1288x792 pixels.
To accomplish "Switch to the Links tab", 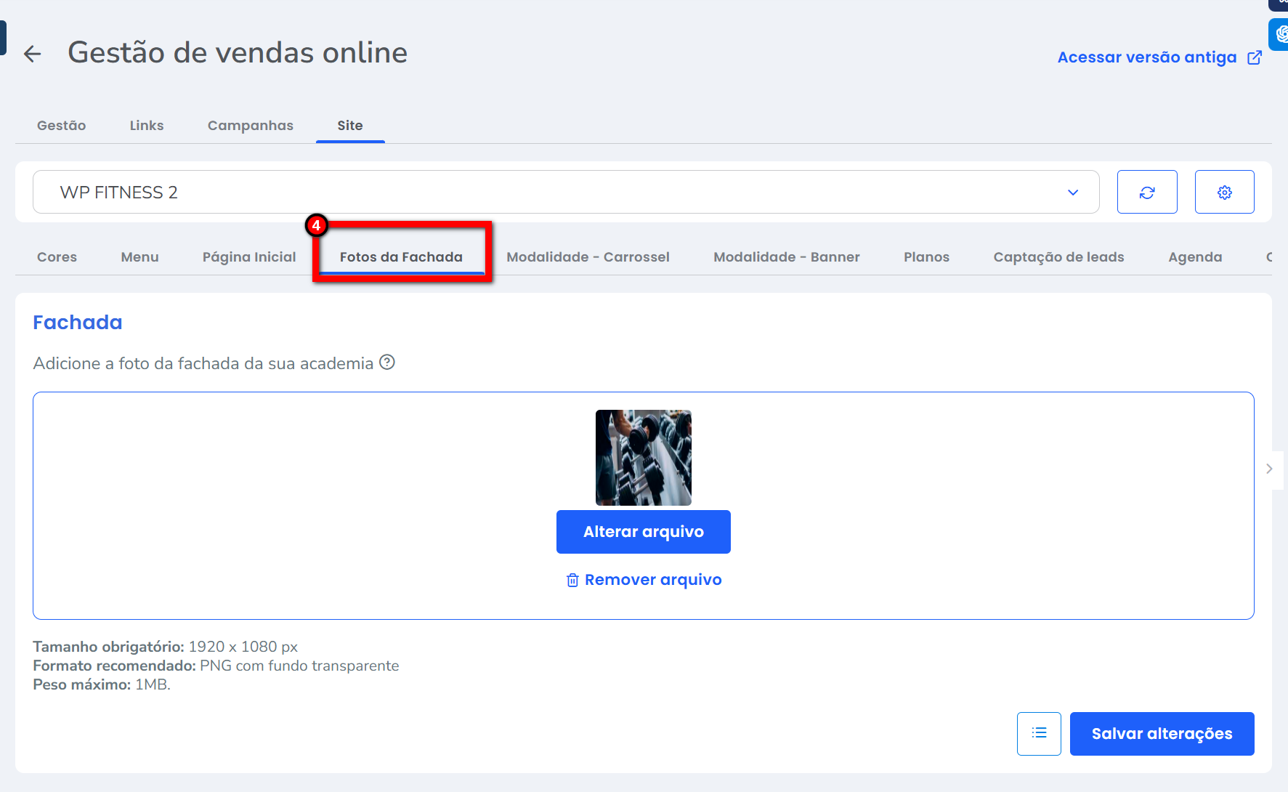I will click(147, 126).
